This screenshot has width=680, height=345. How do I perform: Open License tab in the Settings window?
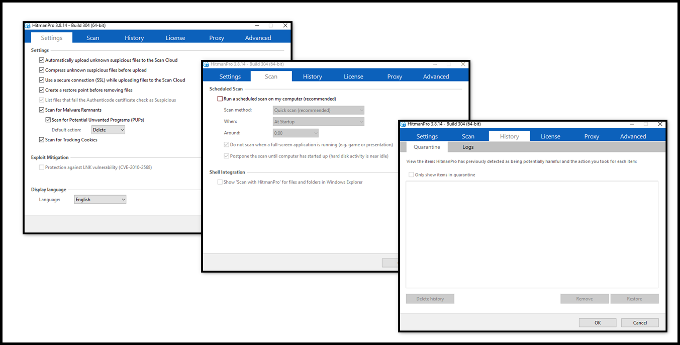175,38
